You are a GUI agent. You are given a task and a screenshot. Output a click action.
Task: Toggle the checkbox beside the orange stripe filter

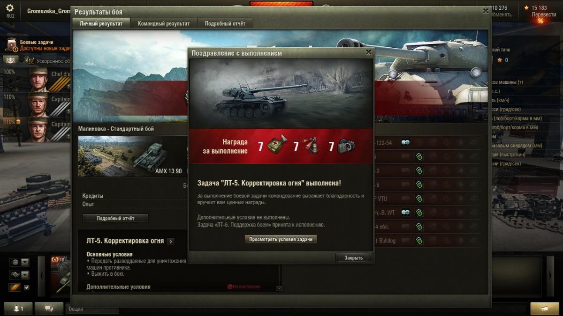pyautogui.click(x=27, y=287)
